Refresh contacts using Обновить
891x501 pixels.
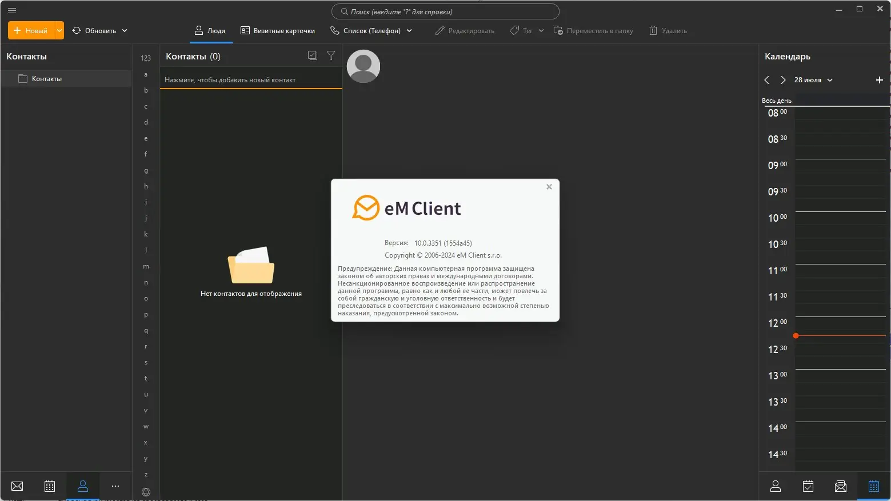point(94,31)
